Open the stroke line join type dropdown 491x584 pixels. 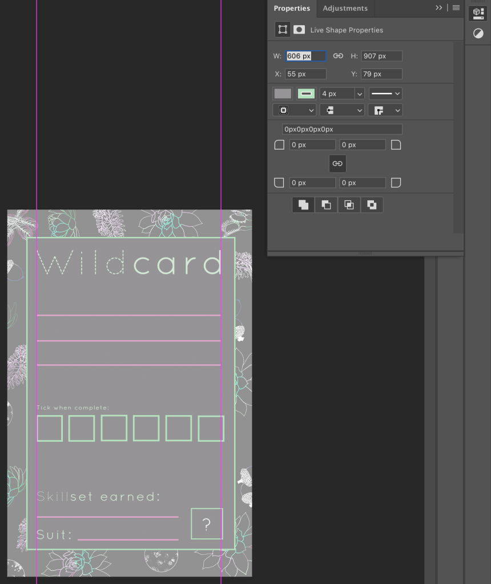tap(385, 110)
